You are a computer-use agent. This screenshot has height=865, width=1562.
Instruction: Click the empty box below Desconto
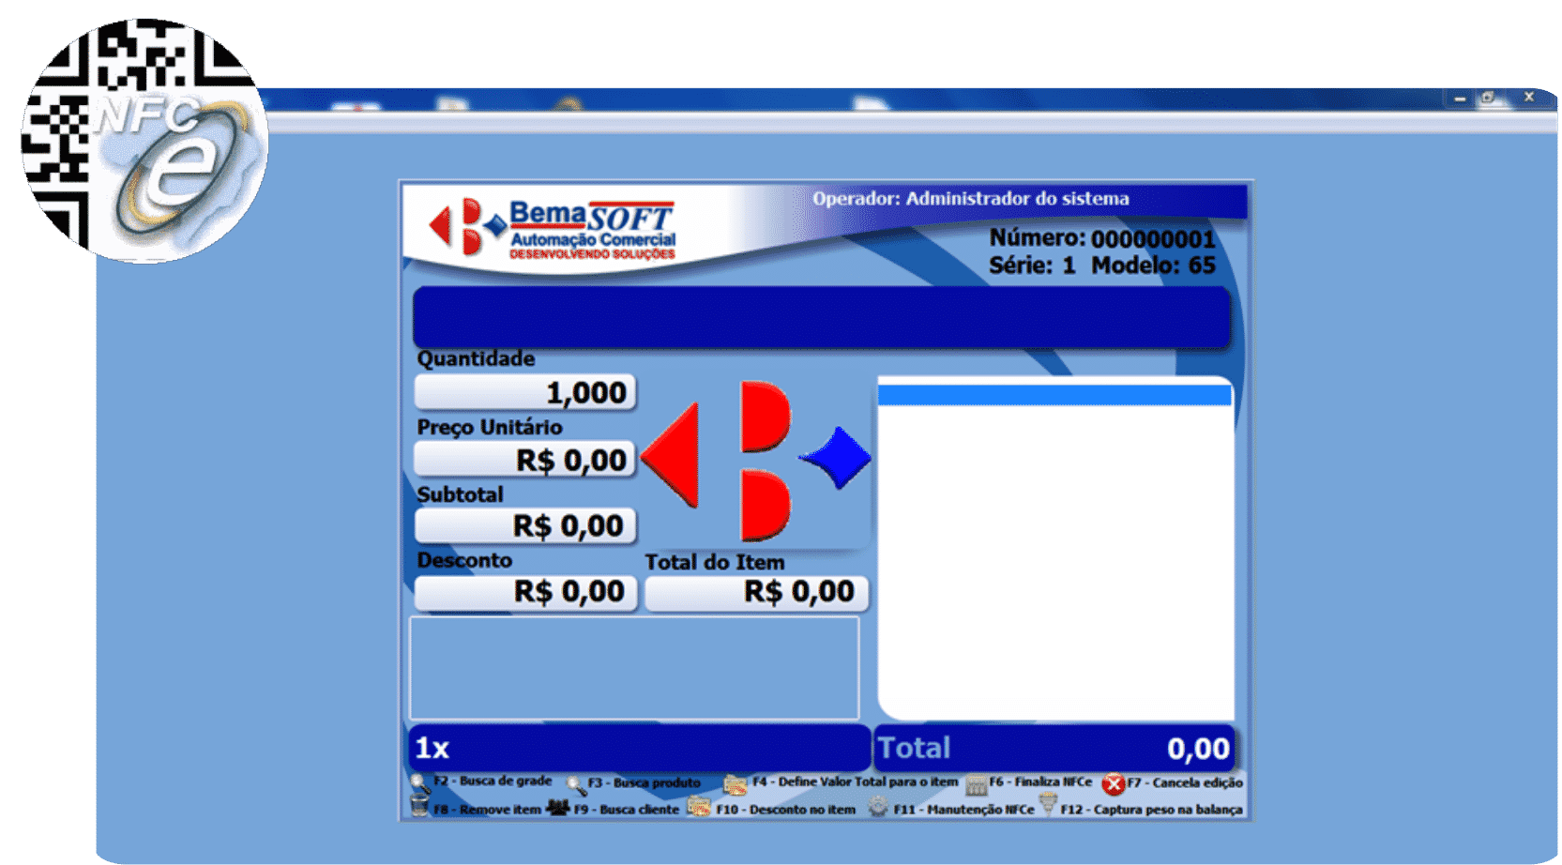point(634,668)
